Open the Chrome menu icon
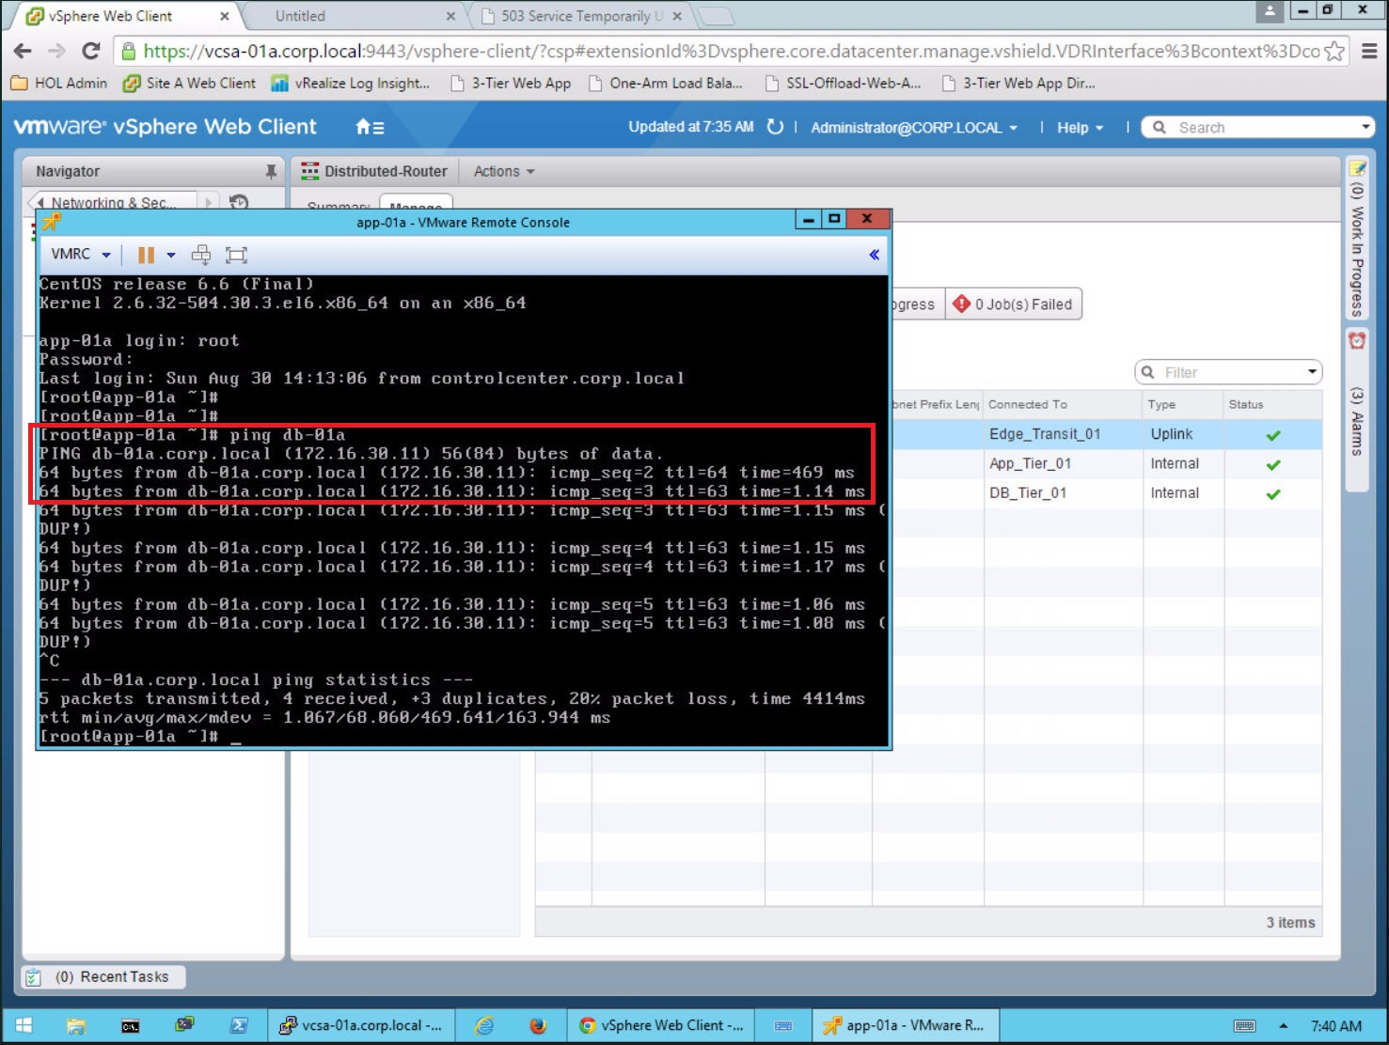 tap(1369, 52)
